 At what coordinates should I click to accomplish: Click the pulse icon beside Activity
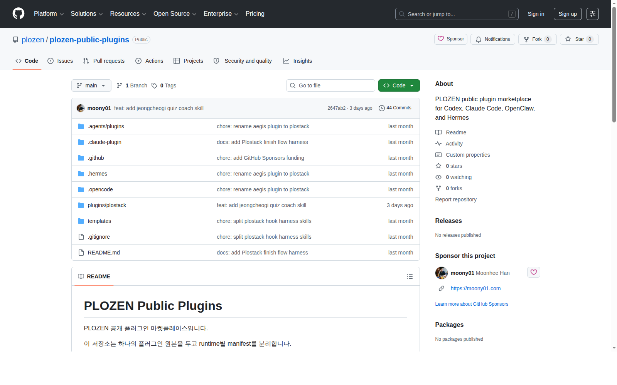pos(438,144)
